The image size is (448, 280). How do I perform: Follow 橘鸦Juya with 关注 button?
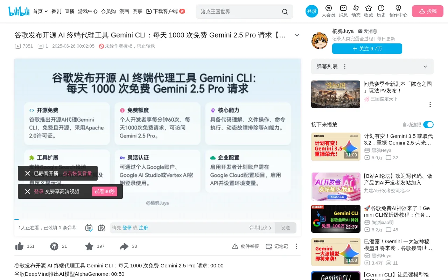pos(367,49)
